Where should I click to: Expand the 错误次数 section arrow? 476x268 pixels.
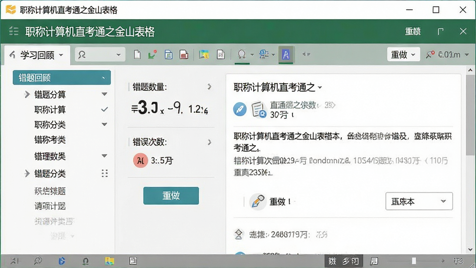210,142
